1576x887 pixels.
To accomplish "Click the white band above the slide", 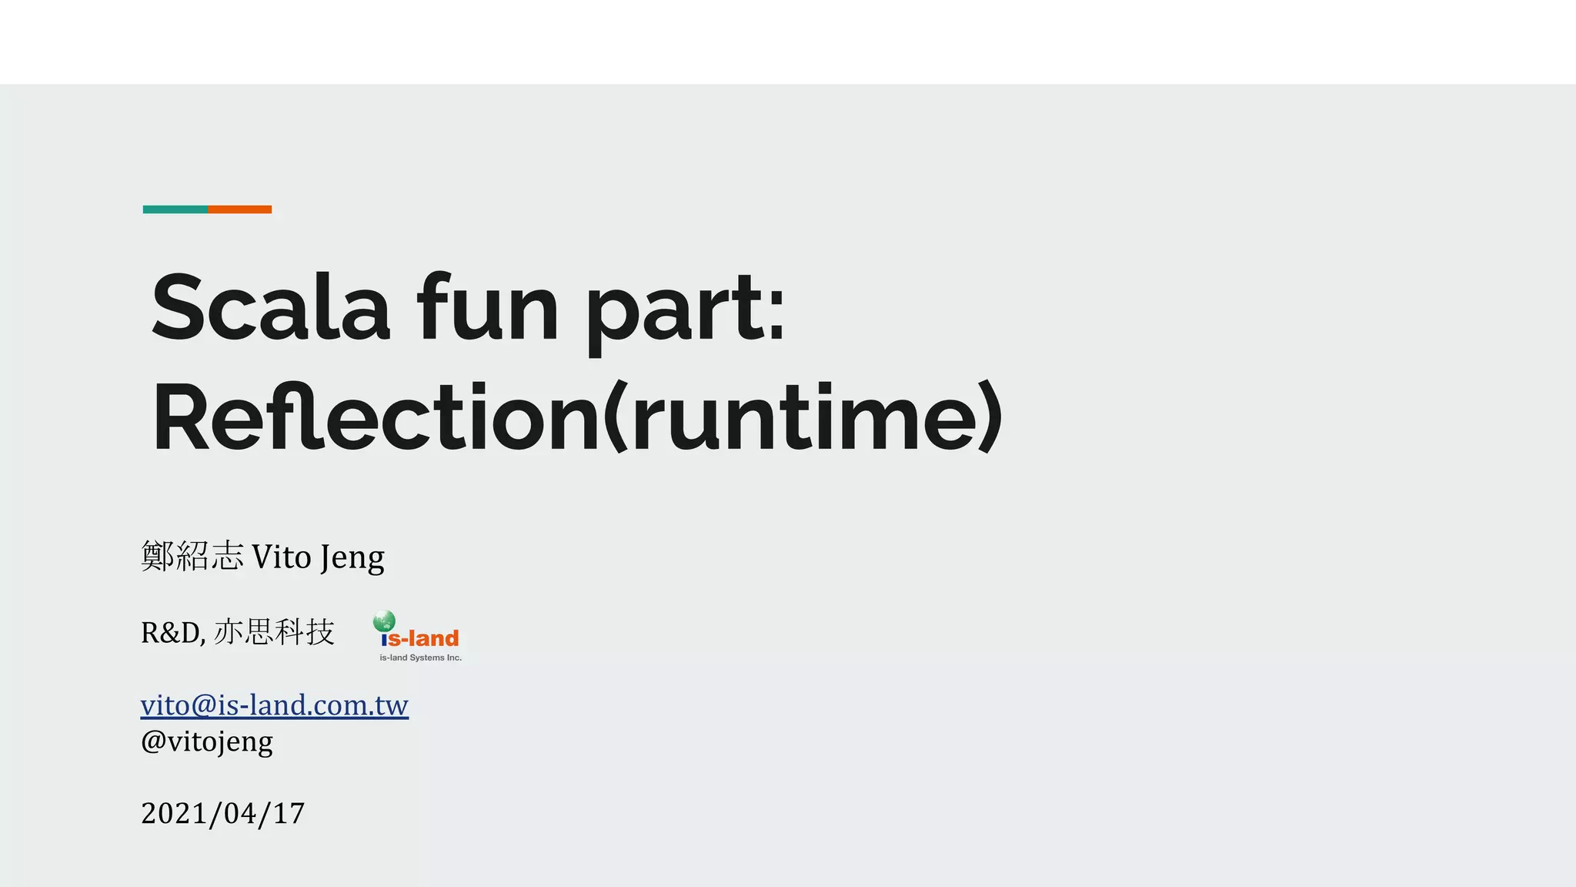I will 788,42.
